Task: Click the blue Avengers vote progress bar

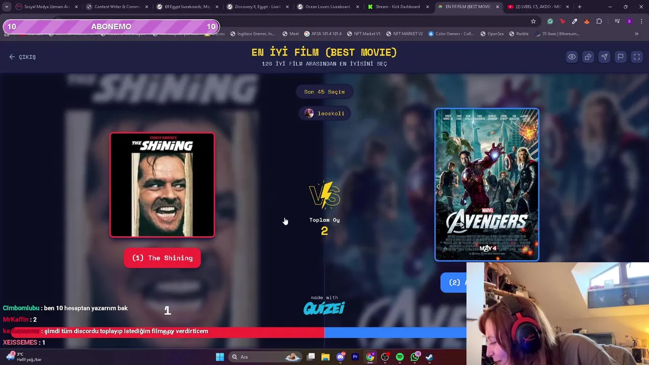Action: pyautogui.click(x=395, y=332)
